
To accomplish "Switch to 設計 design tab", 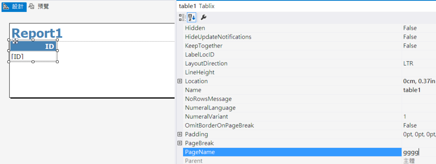I will coord(14,7).
